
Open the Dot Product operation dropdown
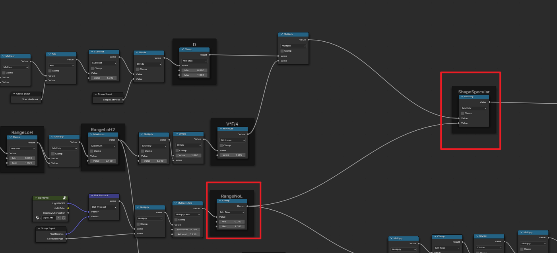click(104, 207)
